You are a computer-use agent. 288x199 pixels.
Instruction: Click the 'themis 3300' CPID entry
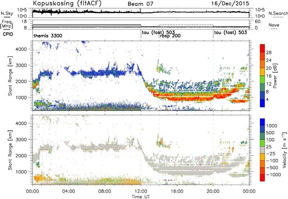tap(48, 36)
